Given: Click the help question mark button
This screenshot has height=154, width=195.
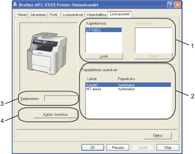Looking at the screenshot, I should 170,5.
